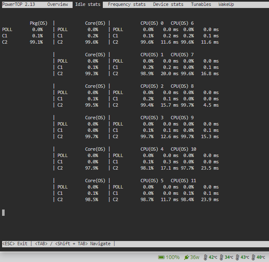Select the 23.9 ms value for CPU 11
Screen dimensions: 269x262
(x=210, y=199)
